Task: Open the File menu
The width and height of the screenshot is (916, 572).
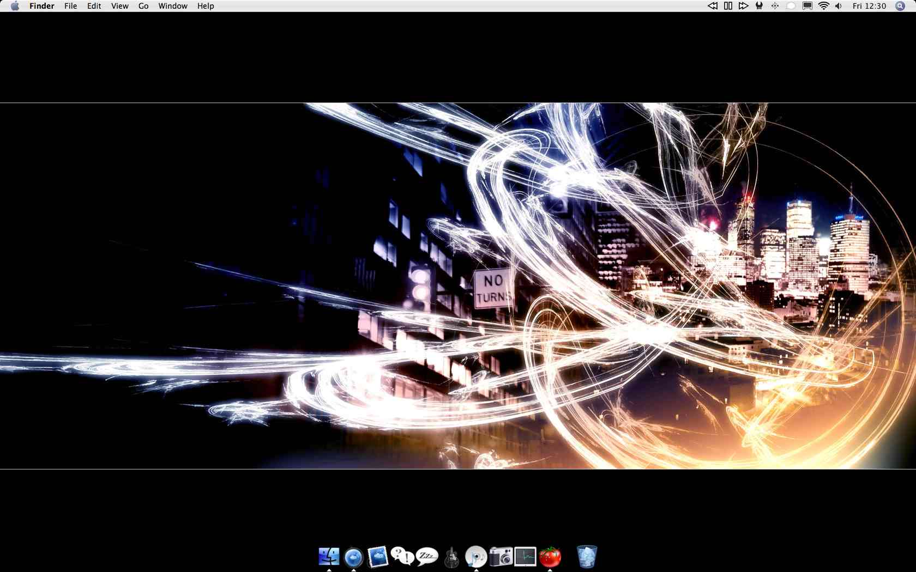Action: (70, 6)
